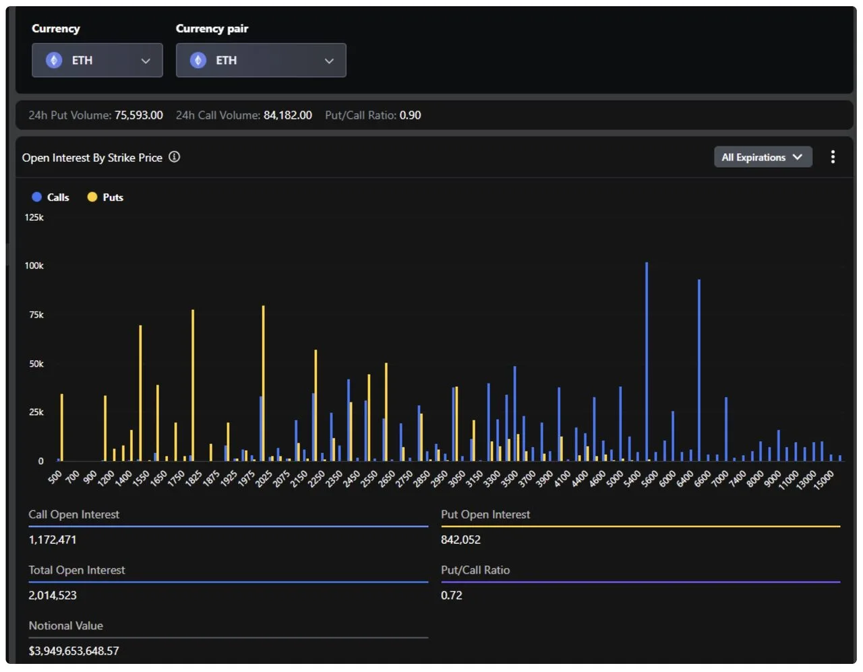The height and width of the screenshot is (672, 863).
Task: Click the ETH icon in Currency selector
Action: [53, 60]
